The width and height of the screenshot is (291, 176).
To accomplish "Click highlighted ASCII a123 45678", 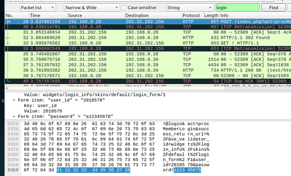I will [x=187, y=170].
